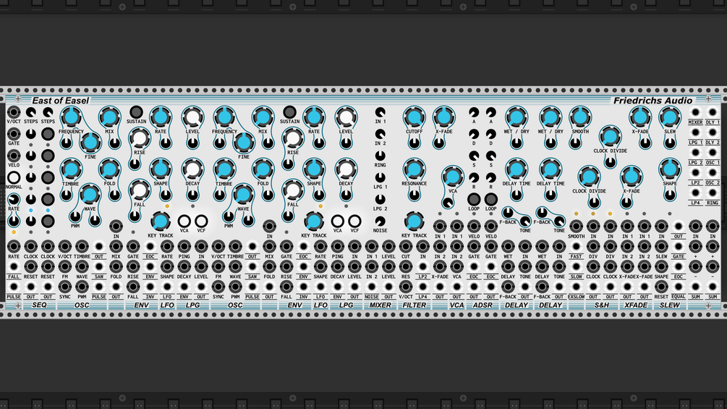Adjust the MIXER RING knob
Screen dimensions: 727x409
point(380,156)
